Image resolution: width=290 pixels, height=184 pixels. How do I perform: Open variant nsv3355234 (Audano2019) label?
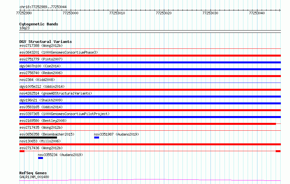coord(60,155)
